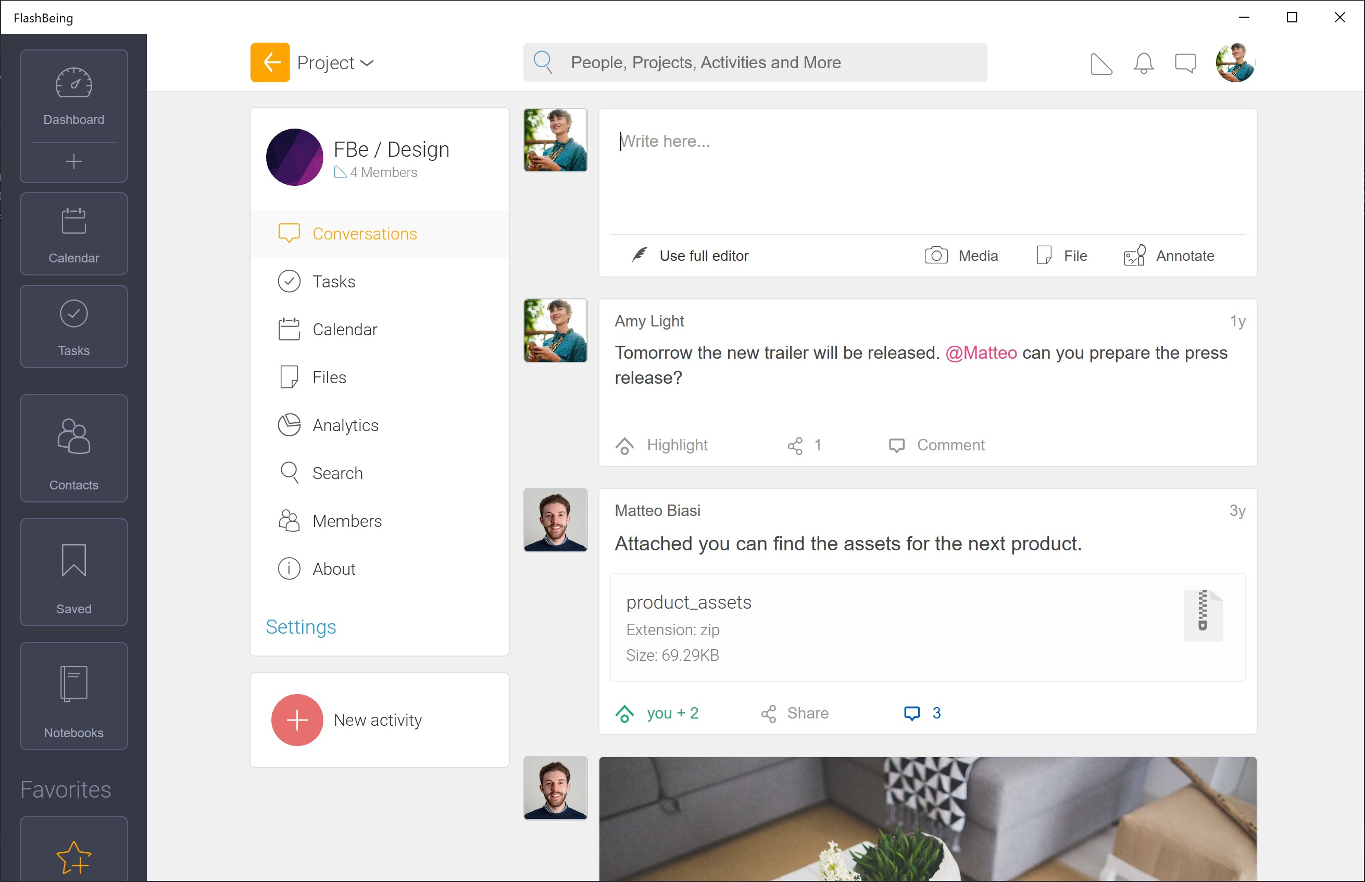1365x882 pixels.
Task: Add a favorite with the star icon
Action: pos(73,857)
